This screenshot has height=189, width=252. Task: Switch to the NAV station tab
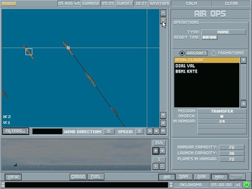point(219,177)
